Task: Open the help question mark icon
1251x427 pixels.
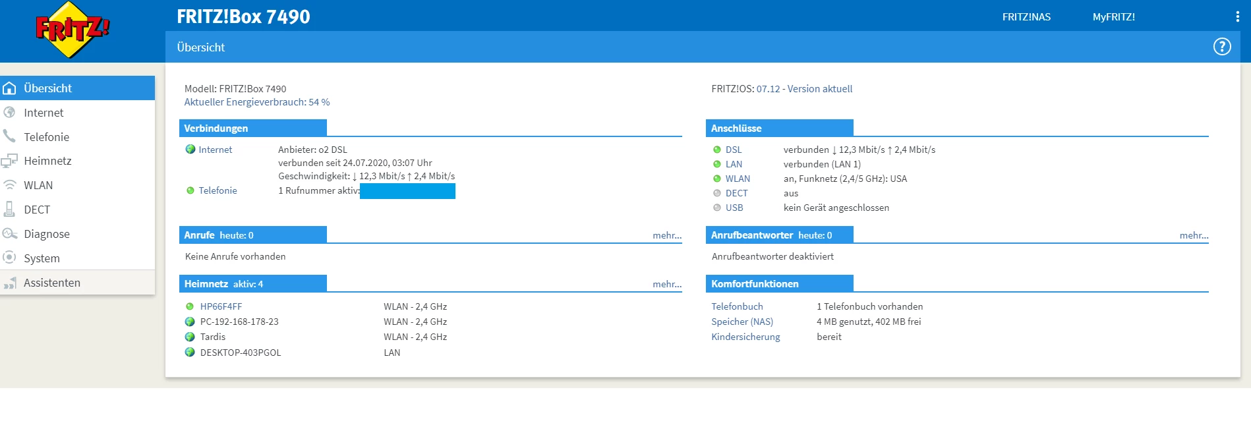Action: click(1222, 47)
